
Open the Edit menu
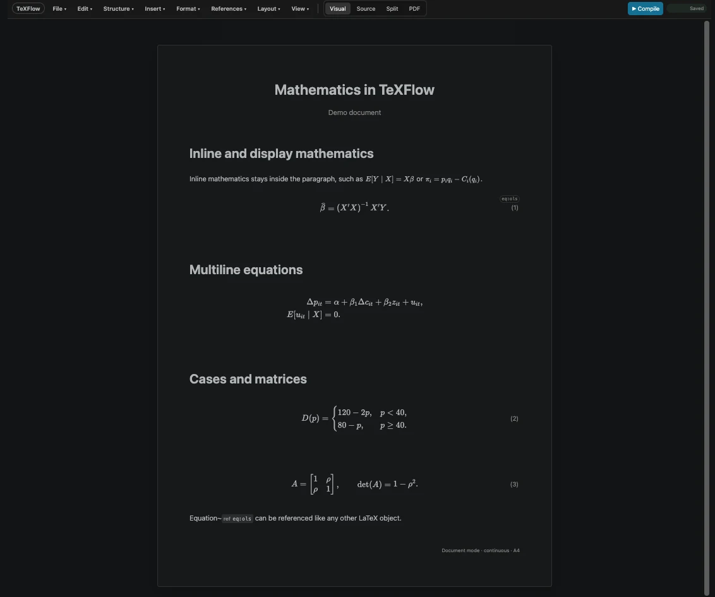click(x=85, y=9)
